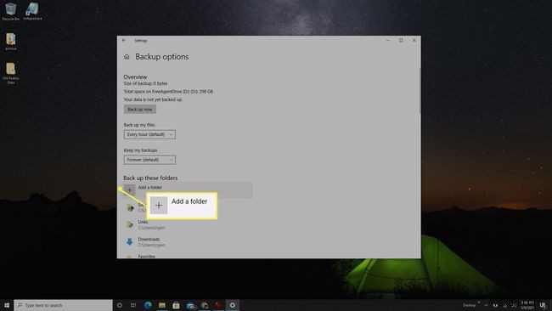
Task: Click the Settings gear icon on the taskbar
Action: coord(233,305)
